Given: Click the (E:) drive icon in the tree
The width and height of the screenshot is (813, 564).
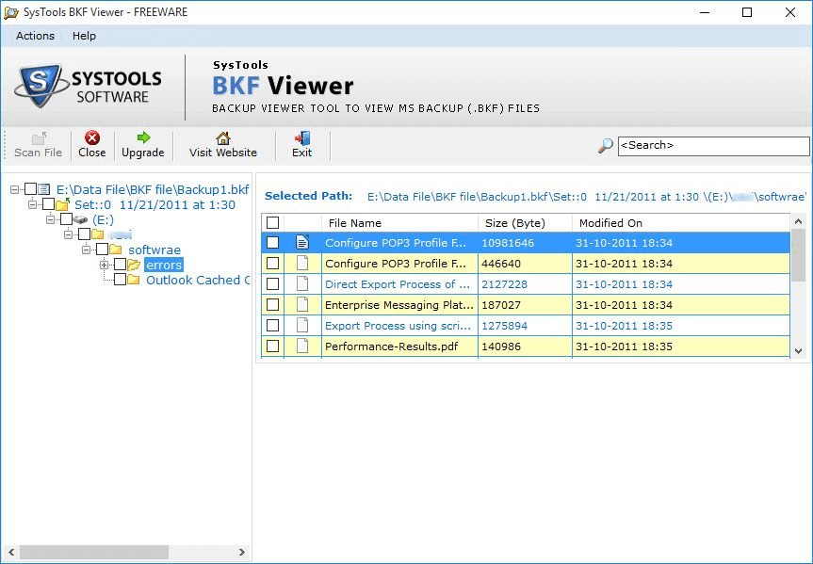Looking at the screenshot, I should tap(80, 219).
